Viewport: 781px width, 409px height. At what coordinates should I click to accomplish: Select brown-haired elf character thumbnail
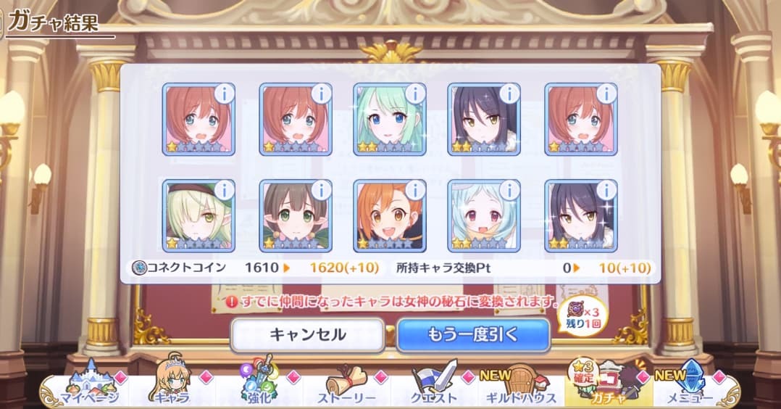click(x=296, y=216)
